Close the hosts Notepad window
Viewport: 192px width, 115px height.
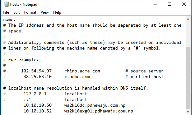point(184,4)
